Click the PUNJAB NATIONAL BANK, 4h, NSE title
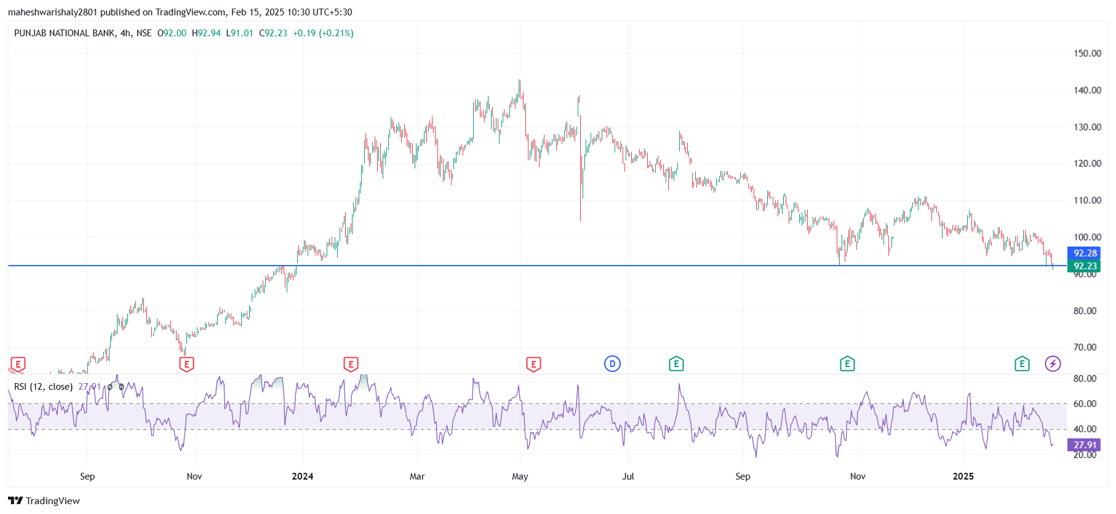This screenshot has width=1116, height=514. pos(82,33)
